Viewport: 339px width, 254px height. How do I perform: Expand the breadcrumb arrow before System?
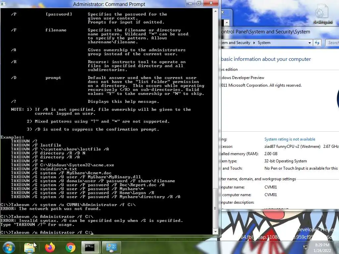tap(254, 43)
